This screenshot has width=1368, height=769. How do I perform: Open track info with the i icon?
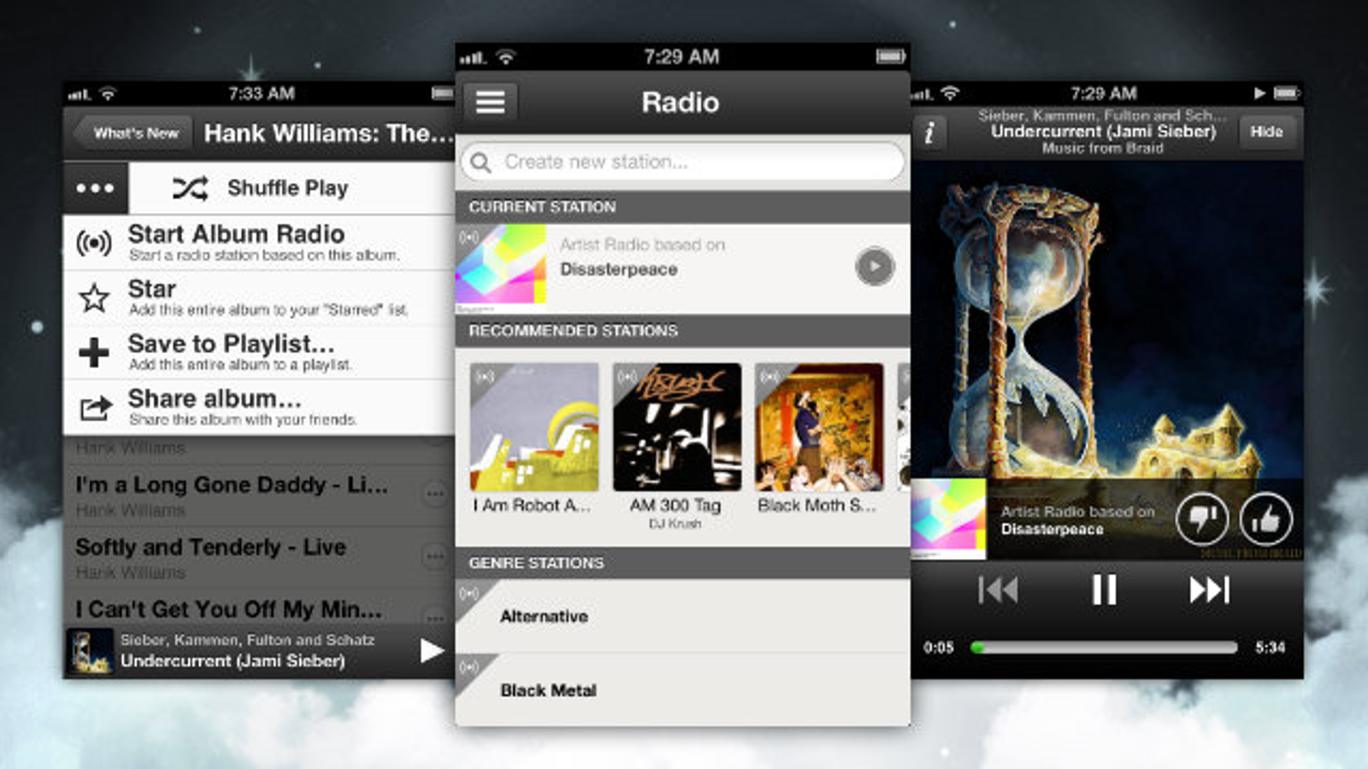pos(929,132)
